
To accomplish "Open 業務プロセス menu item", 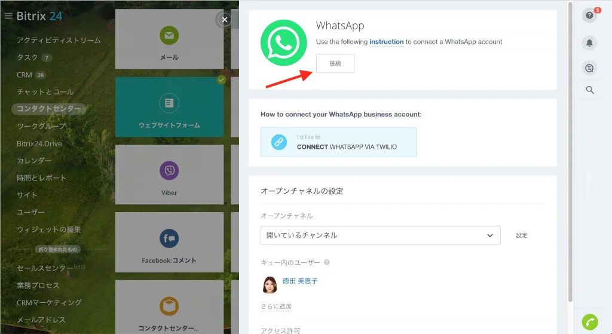I will pos(38,286).
